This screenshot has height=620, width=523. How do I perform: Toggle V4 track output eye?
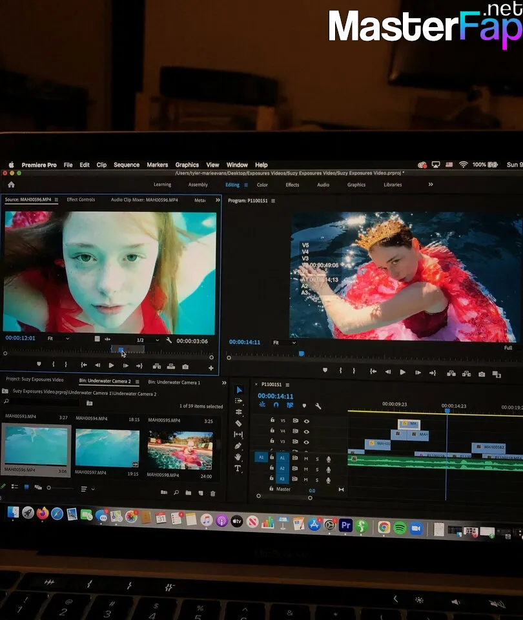(306, 431)
